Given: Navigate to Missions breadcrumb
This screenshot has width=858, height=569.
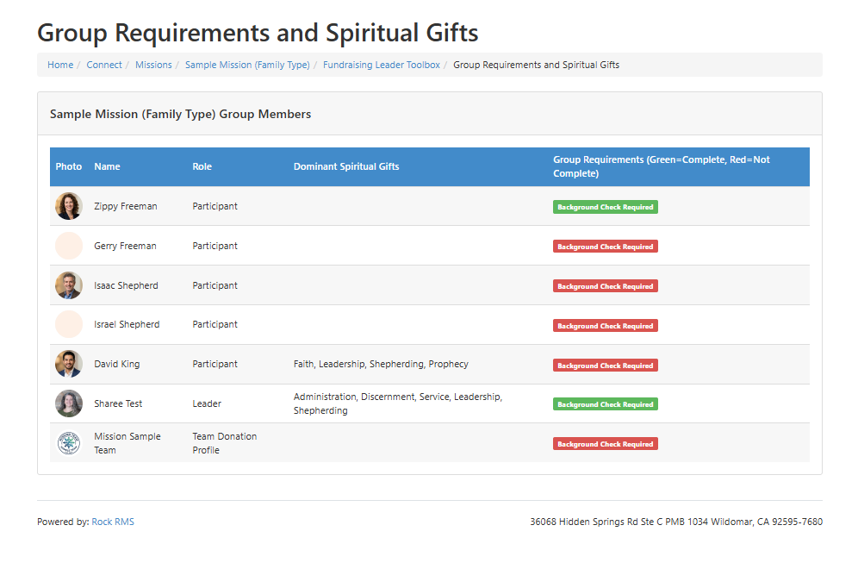Looking at the screenshot, I should point(153,65).
